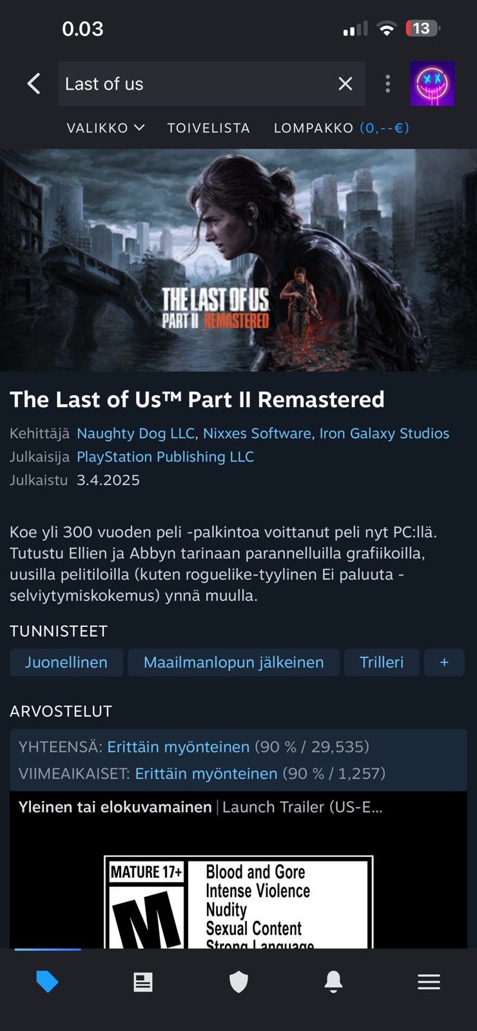Screen dimensions: 477x1031
Task: Go to TOIVELISTA wishlist
Action: click(209, 128)
